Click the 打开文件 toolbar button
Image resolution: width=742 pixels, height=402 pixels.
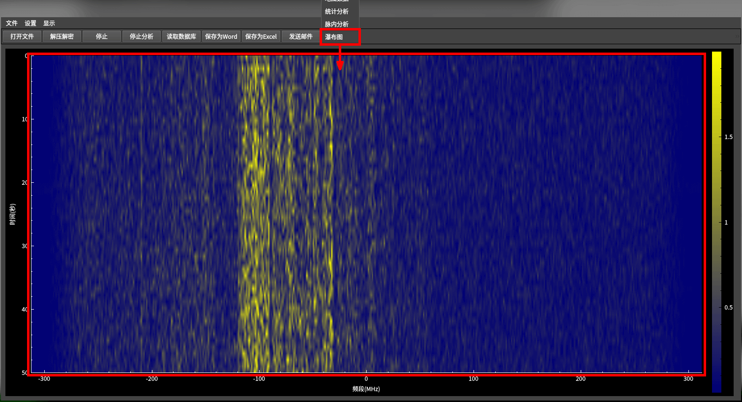click(22, 36)
